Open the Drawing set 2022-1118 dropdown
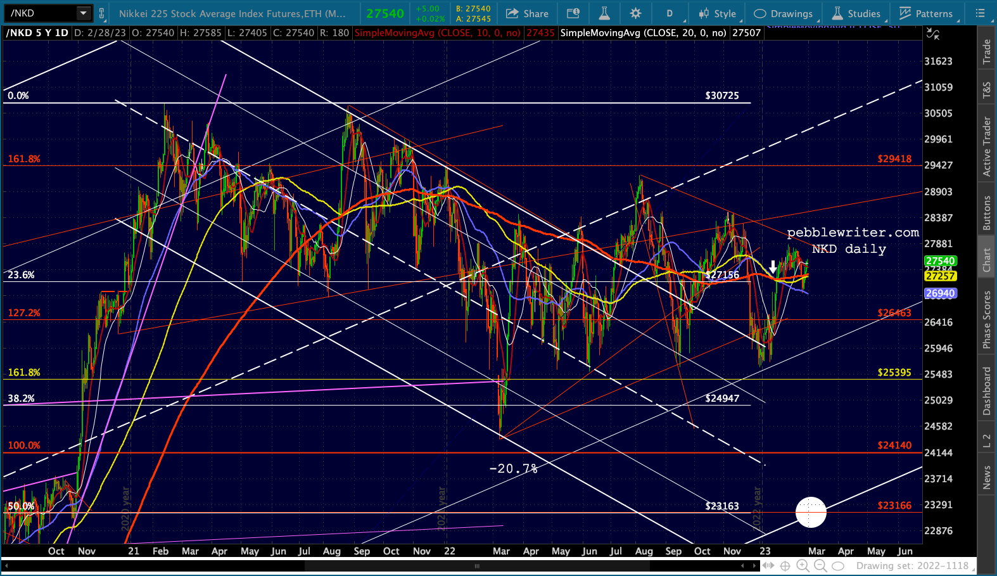This screenshot has width=997, height=576. pos(913,565)
